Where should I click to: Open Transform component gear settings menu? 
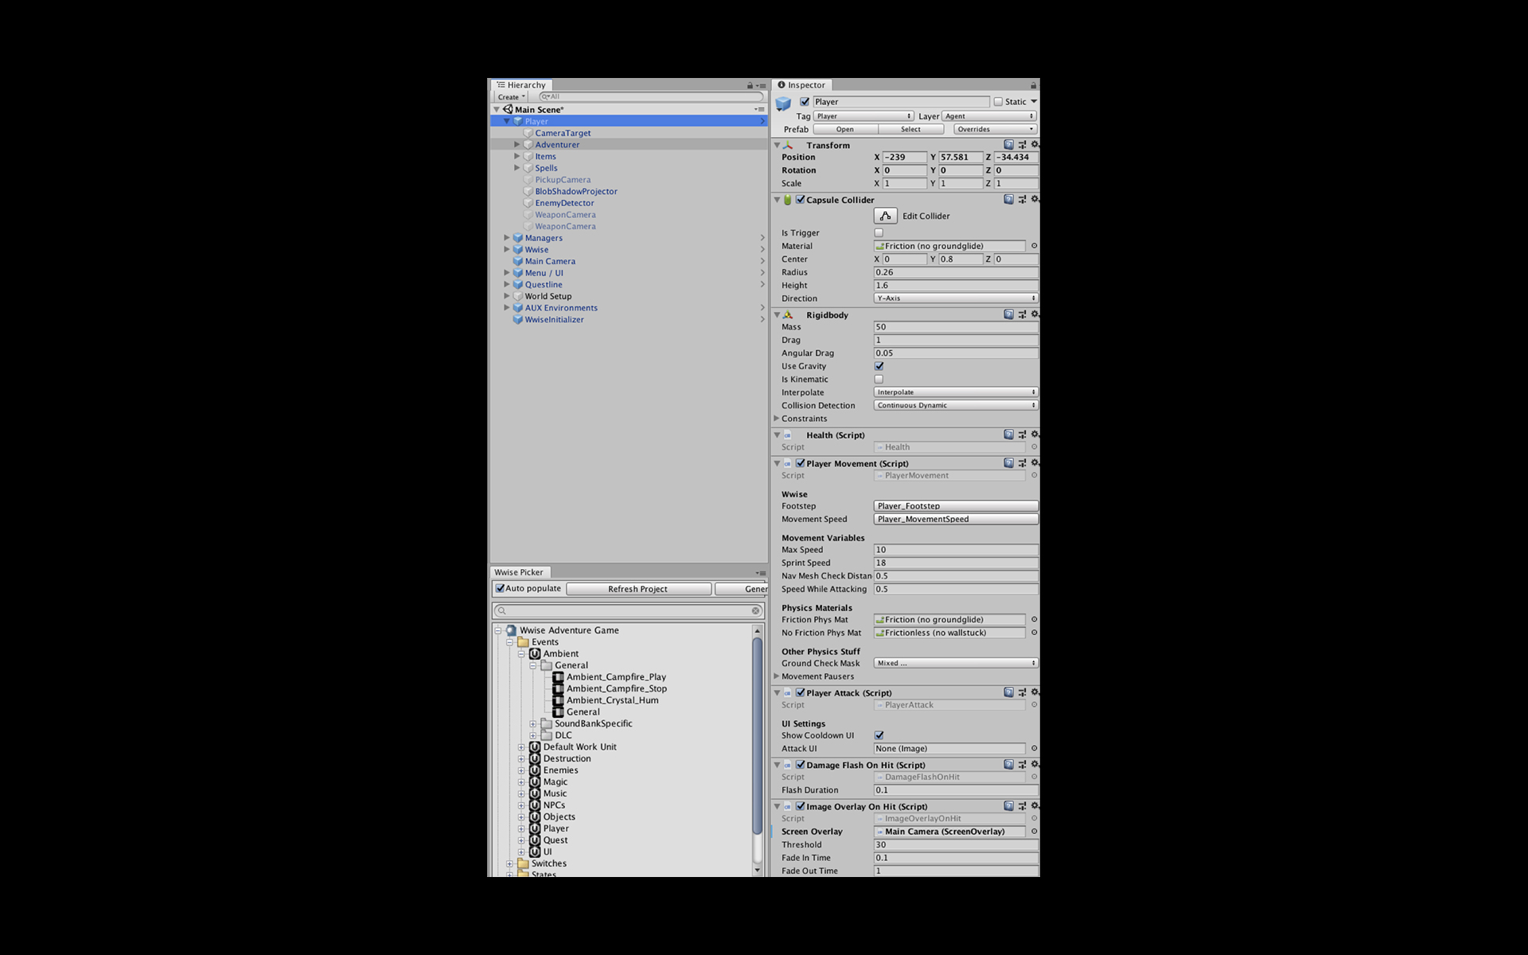1035,145
